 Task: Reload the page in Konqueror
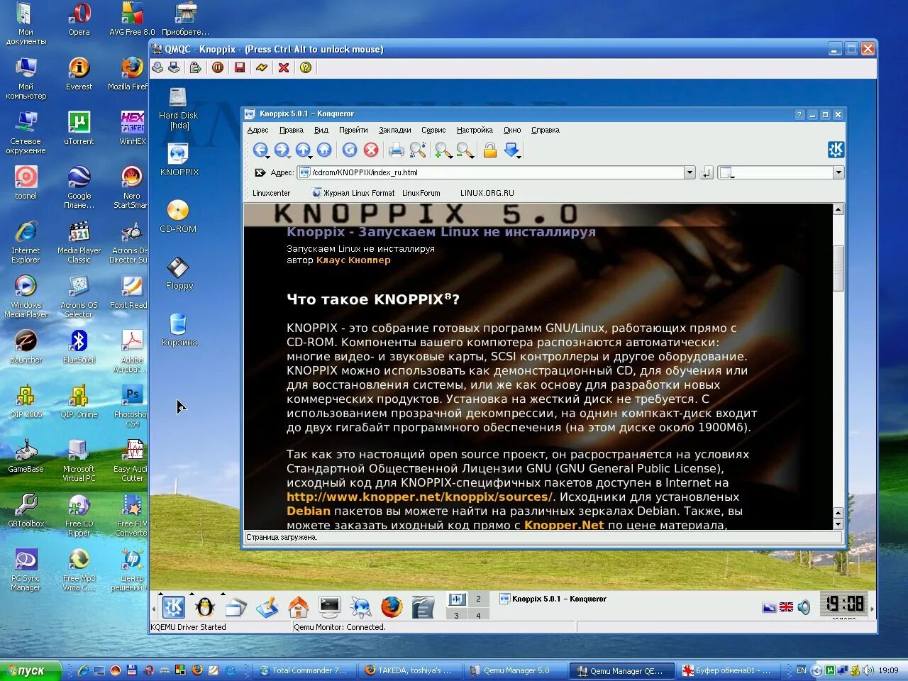[x=349, y=150]
